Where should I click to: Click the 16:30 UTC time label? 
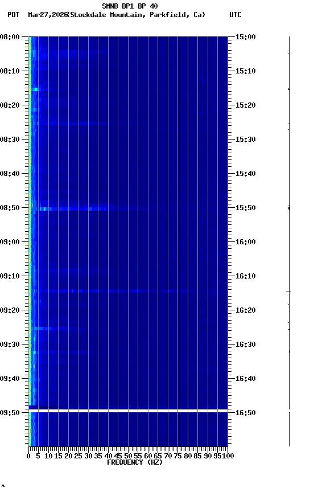tap(246, 345)
